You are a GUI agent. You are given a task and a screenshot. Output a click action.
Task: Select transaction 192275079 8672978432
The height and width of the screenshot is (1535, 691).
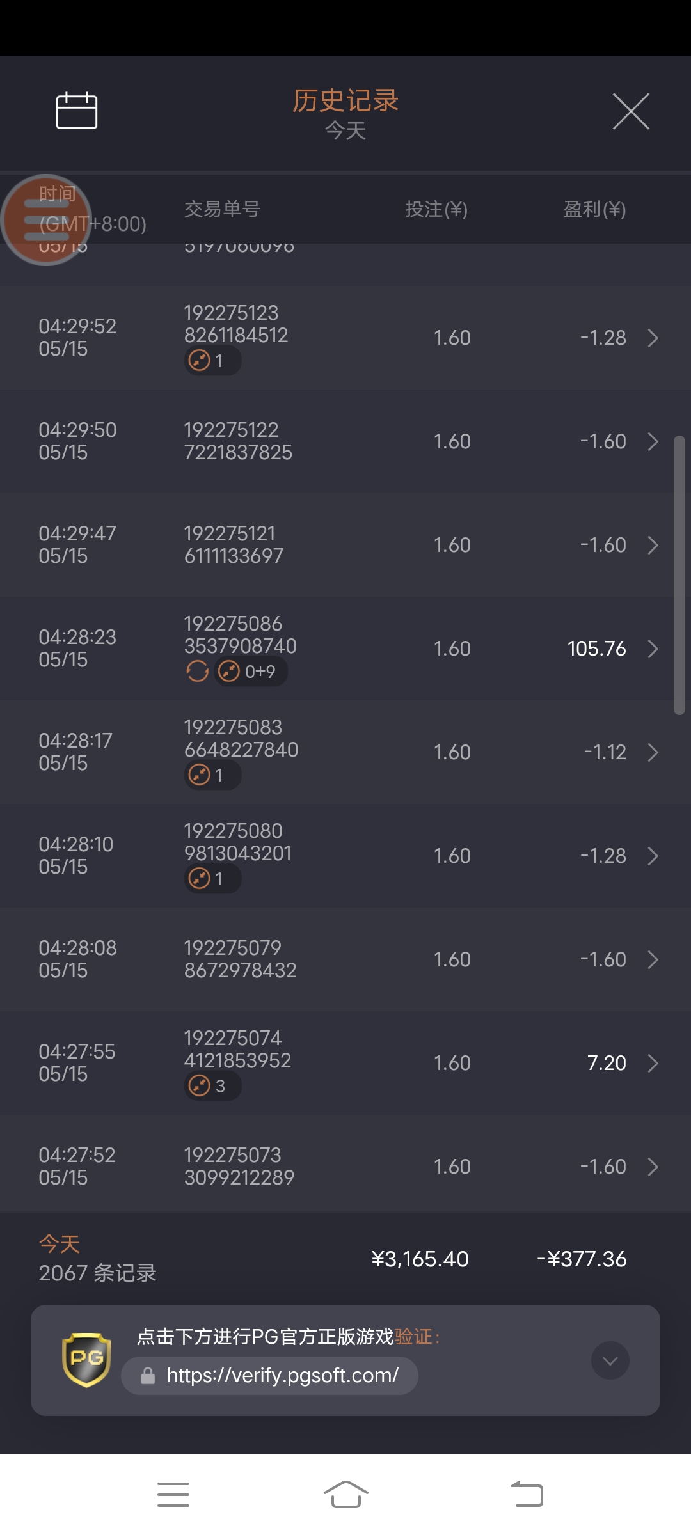pos(240,959)
